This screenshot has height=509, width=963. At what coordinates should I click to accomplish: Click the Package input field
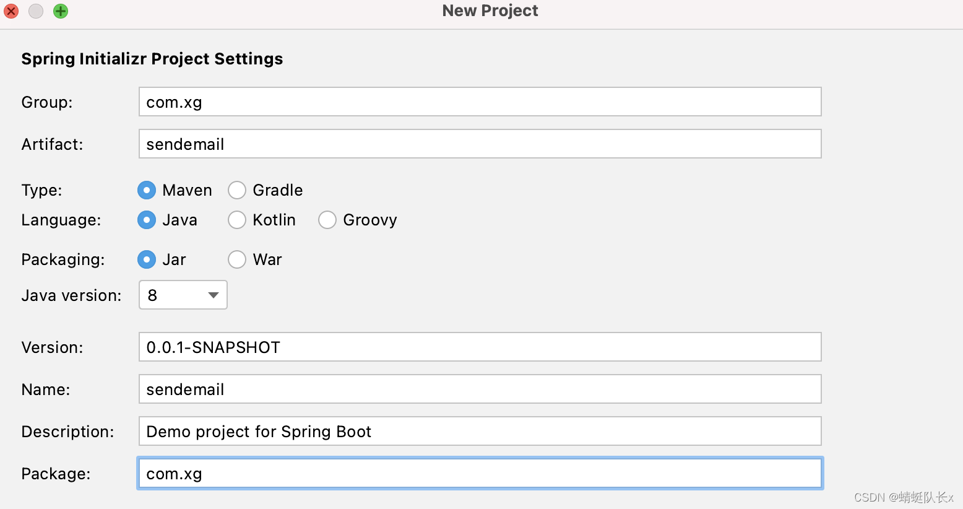(x=480, y=473)
